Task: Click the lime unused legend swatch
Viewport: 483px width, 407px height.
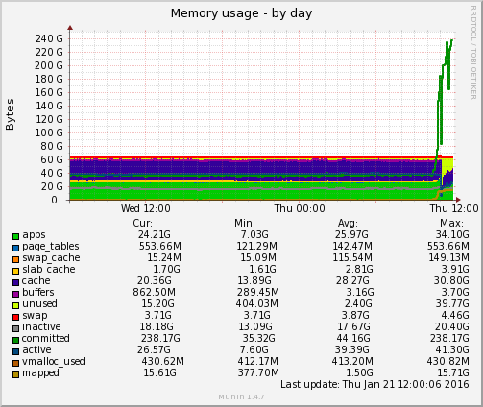Action: (15, 305)
